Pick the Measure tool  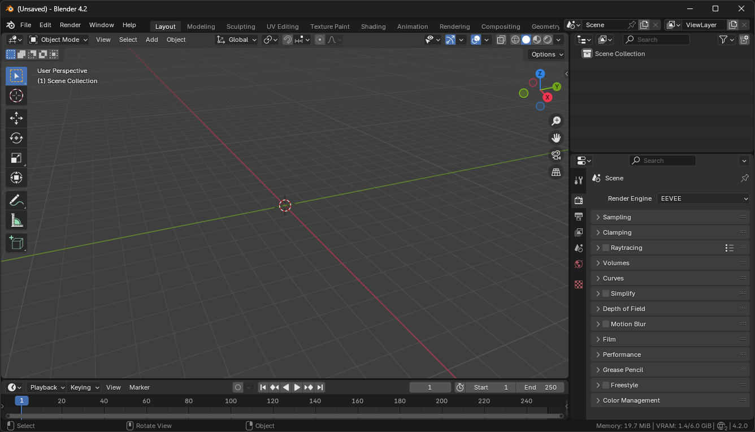[x=16, y=220]
